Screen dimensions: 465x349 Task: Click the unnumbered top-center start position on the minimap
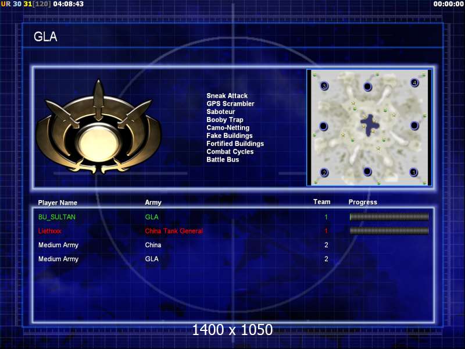coord(367,87)
